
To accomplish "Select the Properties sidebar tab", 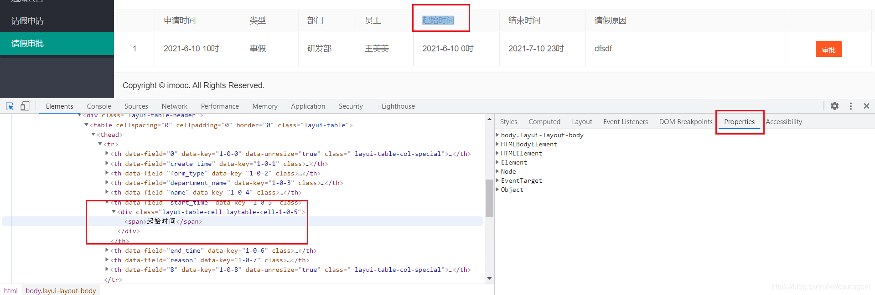I will point(740,122).
